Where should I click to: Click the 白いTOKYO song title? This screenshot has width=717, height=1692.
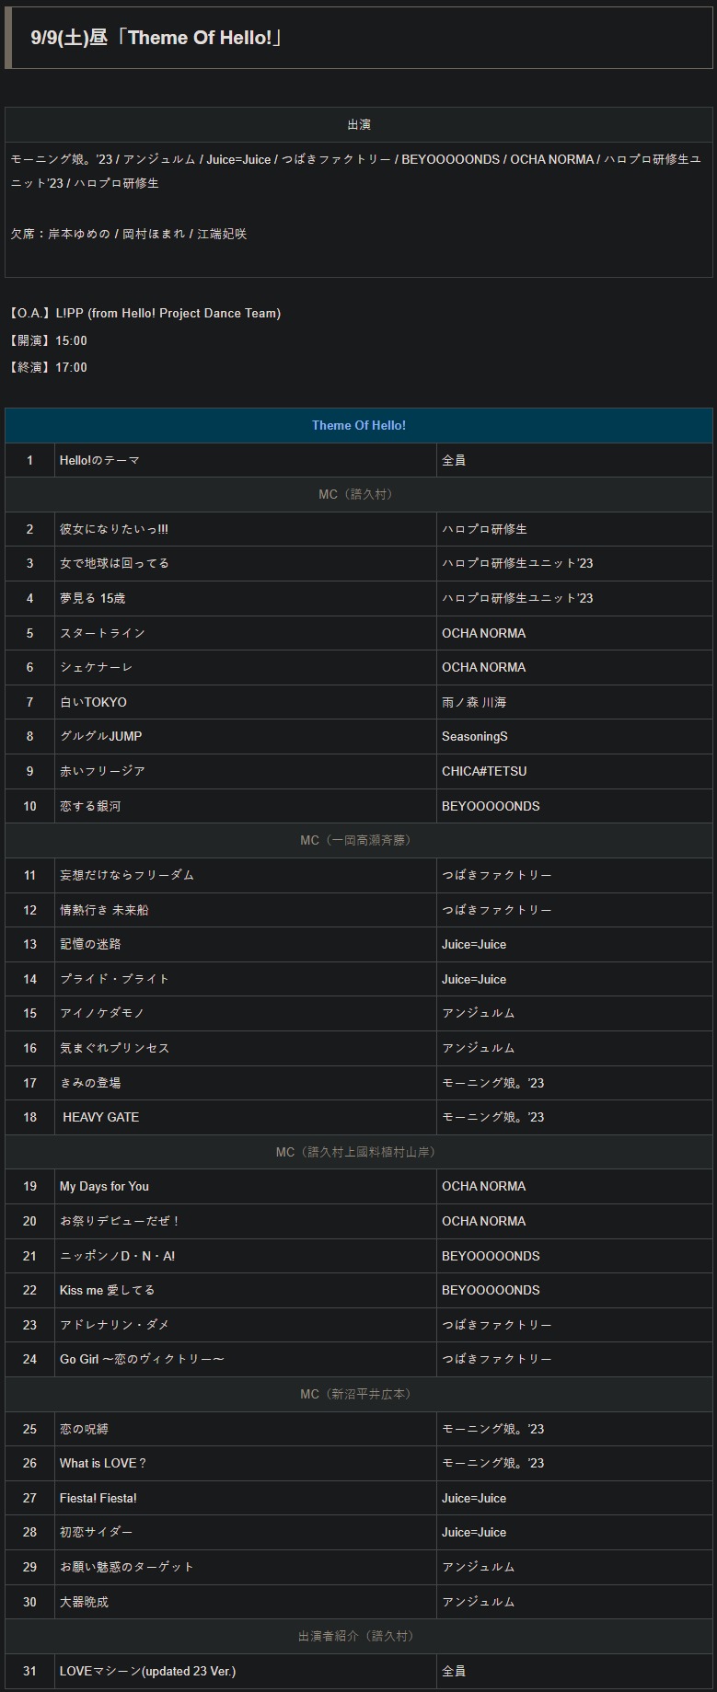93,702
